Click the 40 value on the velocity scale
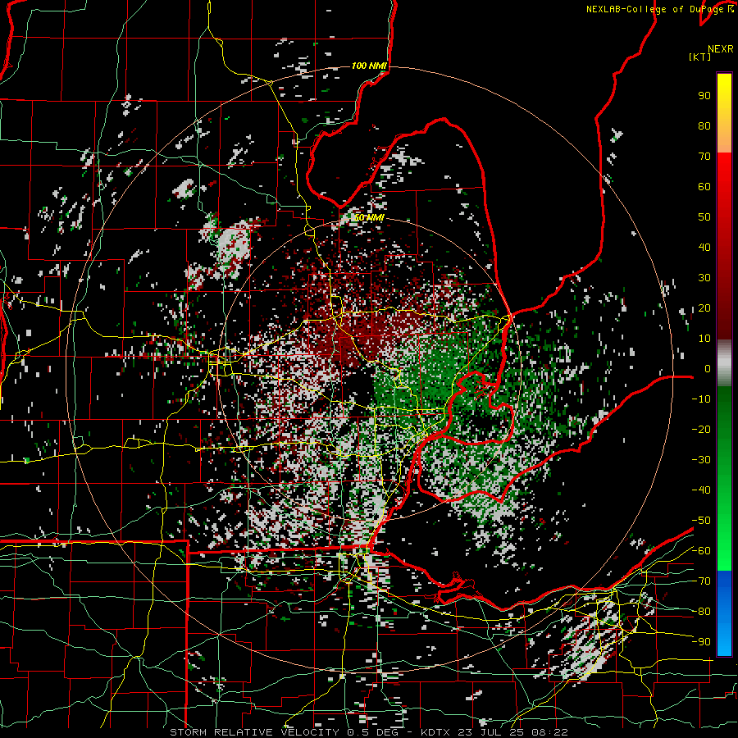 (x=704, y=248)
